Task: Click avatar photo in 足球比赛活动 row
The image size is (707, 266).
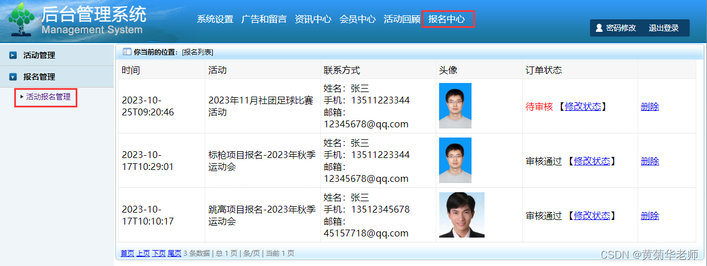Action: 455,106
